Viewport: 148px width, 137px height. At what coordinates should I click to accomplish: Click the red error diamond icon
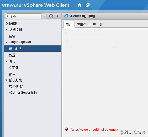[67, 129]
